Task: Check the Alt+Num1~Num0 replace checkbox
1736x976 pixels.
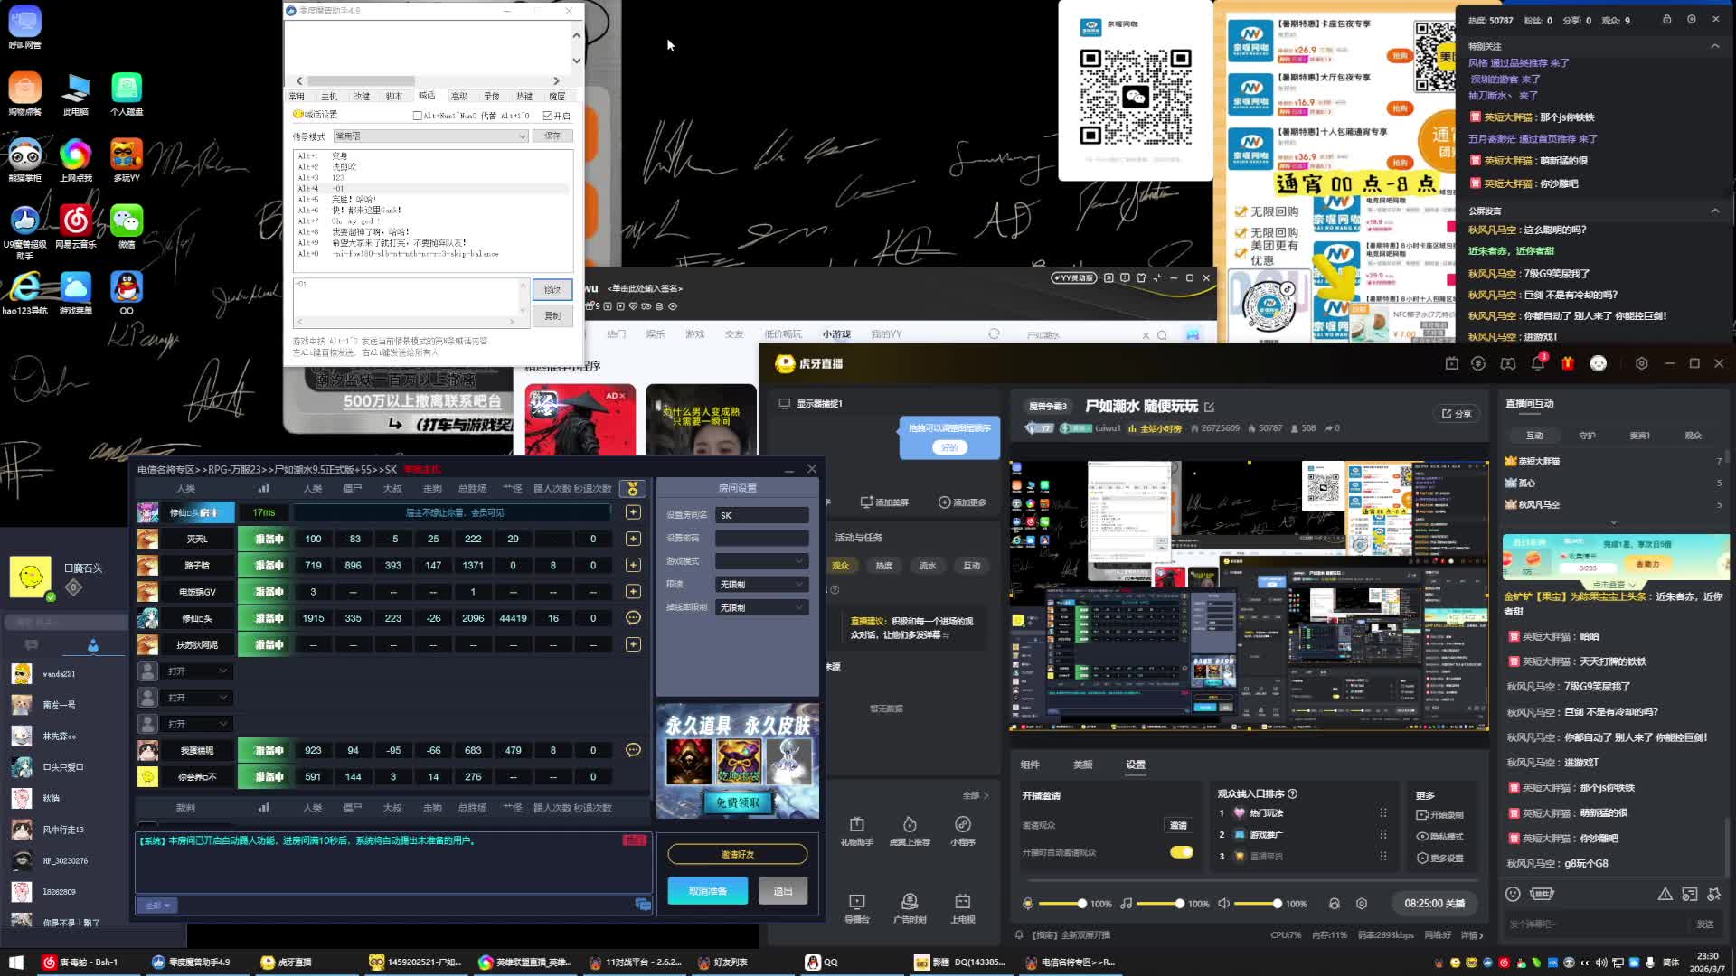Action: coord(417,116)
